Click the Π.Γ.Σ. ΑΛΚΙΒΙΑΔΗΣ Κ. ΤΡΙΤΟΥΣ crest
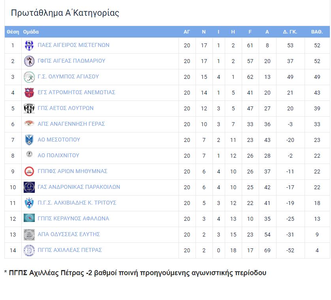The height and width of the screenshot is (300, 331). (x=29, y=203)
